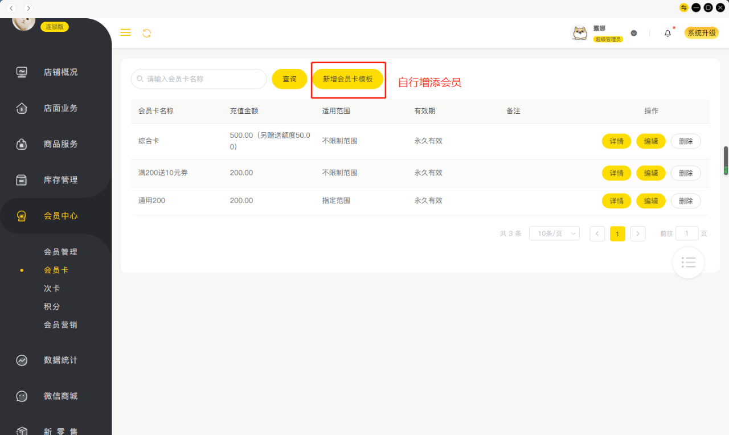Expand the user account dropdown arrow
The image size is (729, 435).
pos(633,33)
